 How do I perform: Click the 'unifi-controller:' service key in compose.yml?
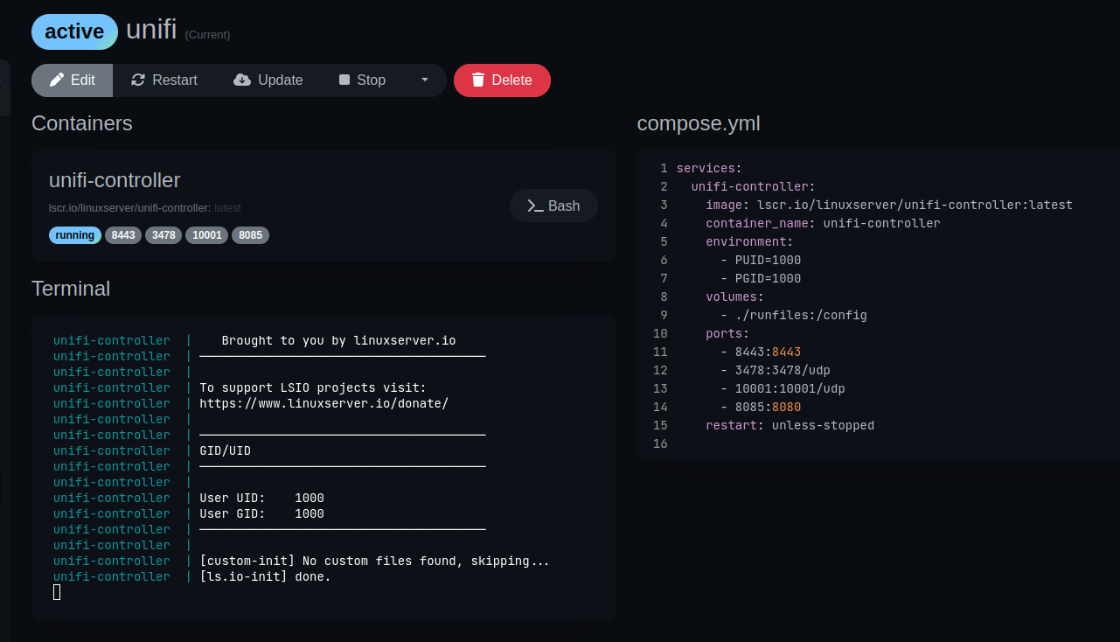753,186
